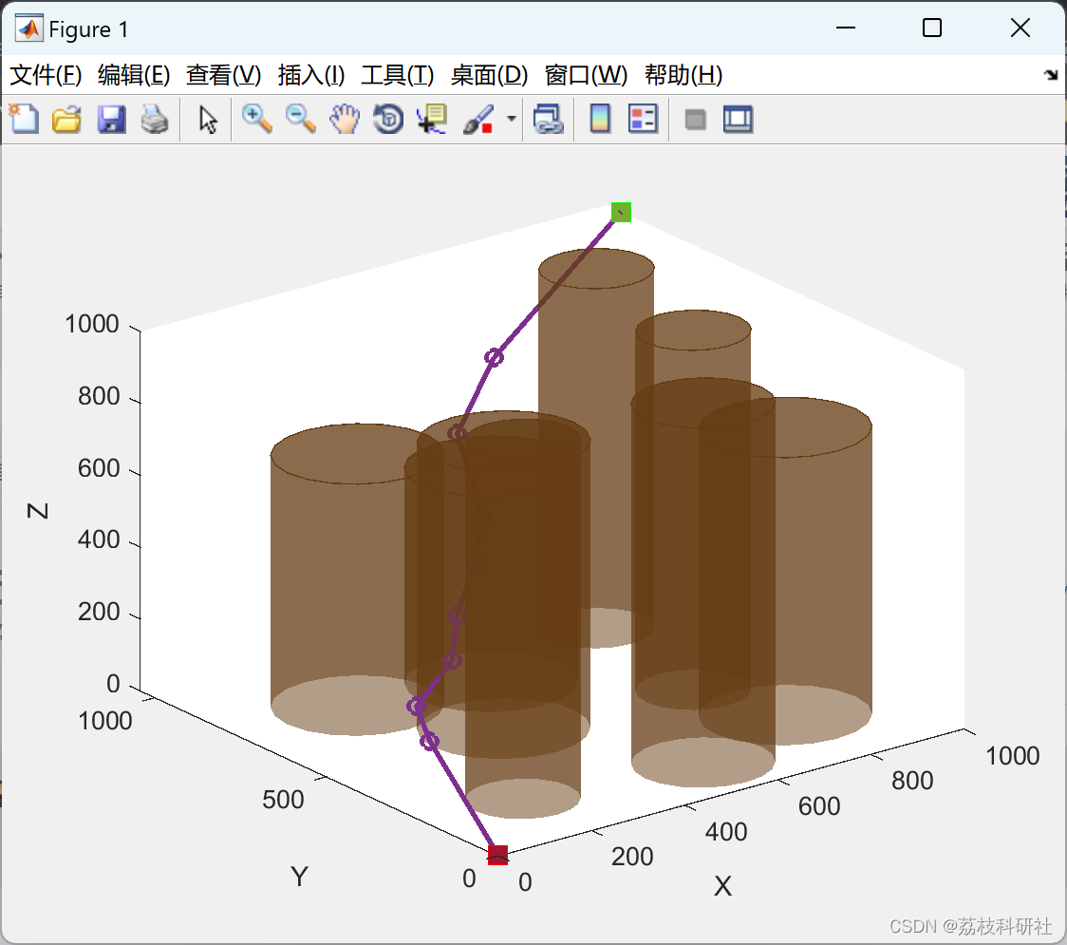Show plot tools and dock figure
Image resolution: width=1067 pixels, height=945 pixels.
click(x=738, y=119)
